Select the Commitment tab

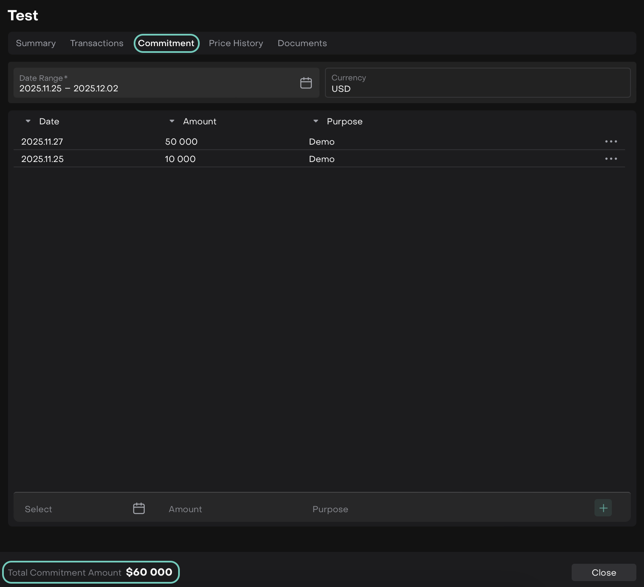[166, 43]
